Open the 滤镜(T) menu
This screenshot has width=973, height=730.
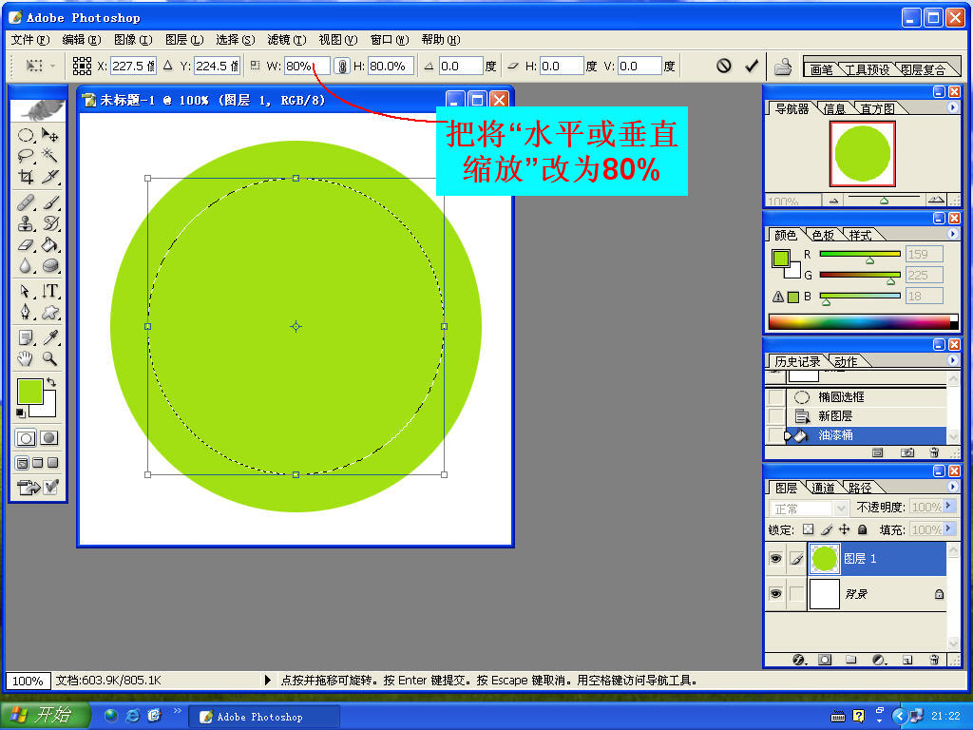tap(287, 40)
